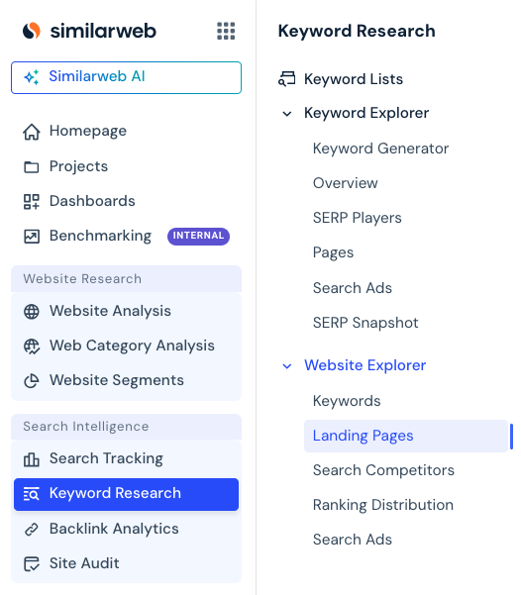Select Landing Pages item
The height and width of the screenshot is (595, 521).
click(406, 436)
